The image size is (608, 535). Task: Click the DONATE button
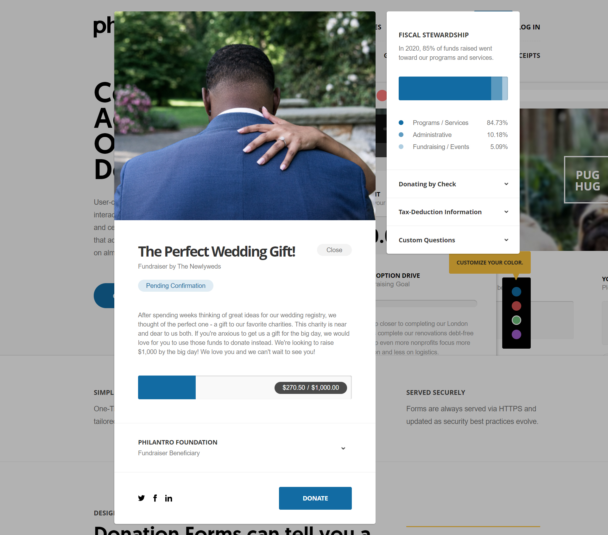pos(315,498)
